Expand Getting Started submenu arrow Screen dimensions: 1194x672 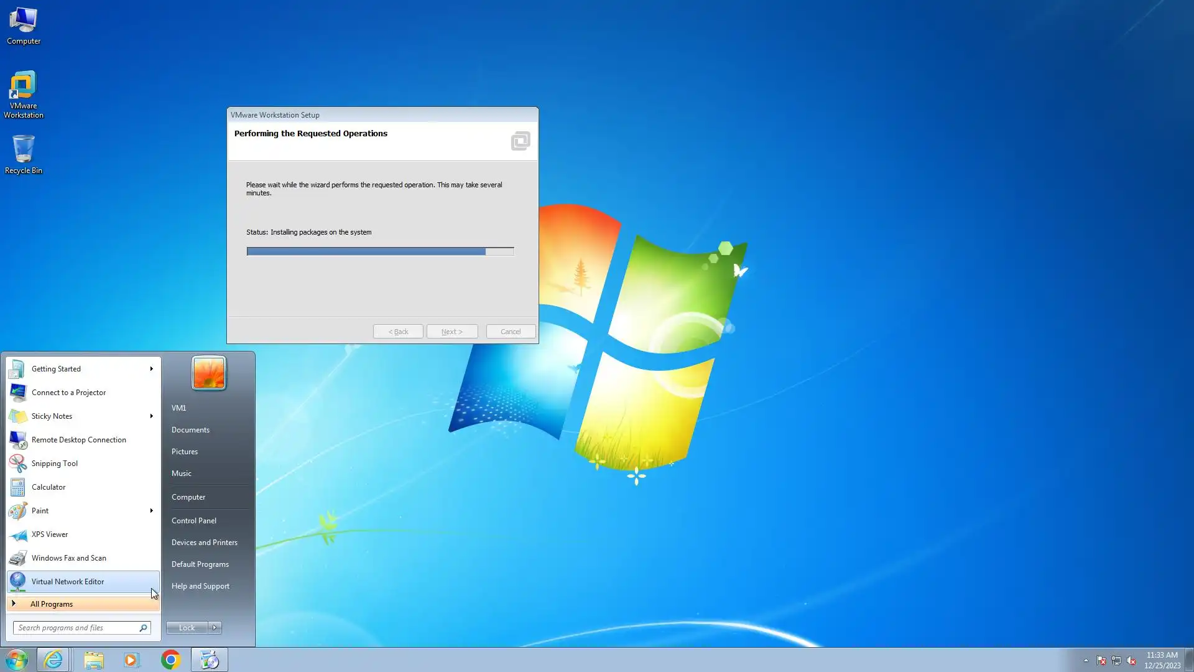(151, 369)
